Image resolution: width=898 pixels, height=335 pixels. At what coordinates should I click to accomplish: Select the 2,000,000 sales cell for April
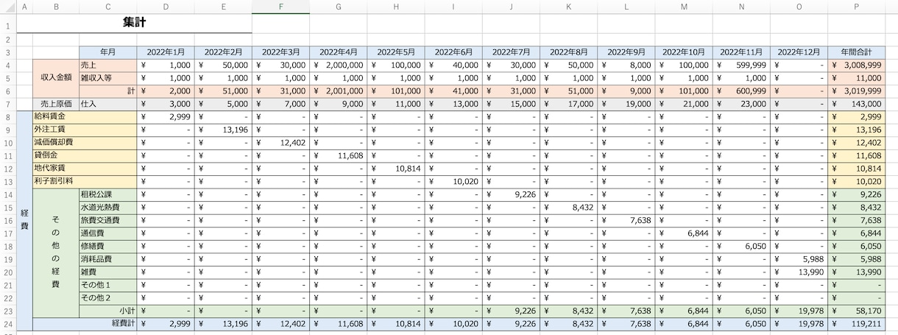coord(339,66)
